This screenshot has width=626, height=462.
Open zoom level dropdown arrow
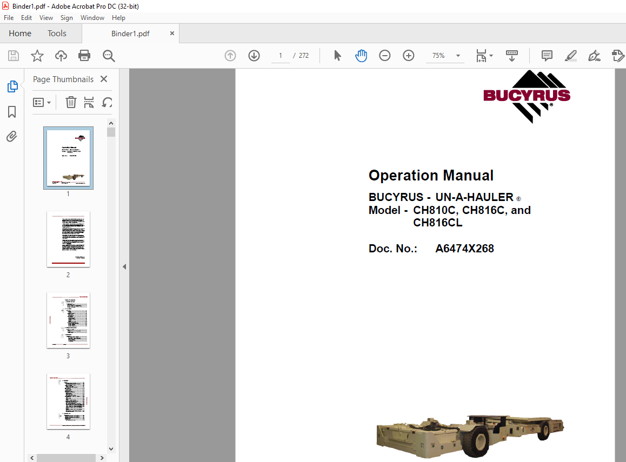click(458, 56)
